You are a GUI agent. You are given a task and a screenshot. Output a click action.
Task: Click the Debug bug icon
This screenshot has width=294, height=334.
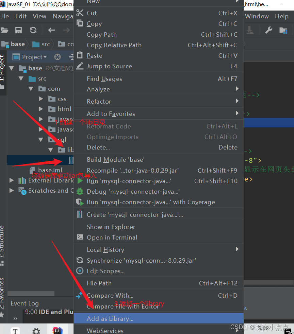[80, 191]
